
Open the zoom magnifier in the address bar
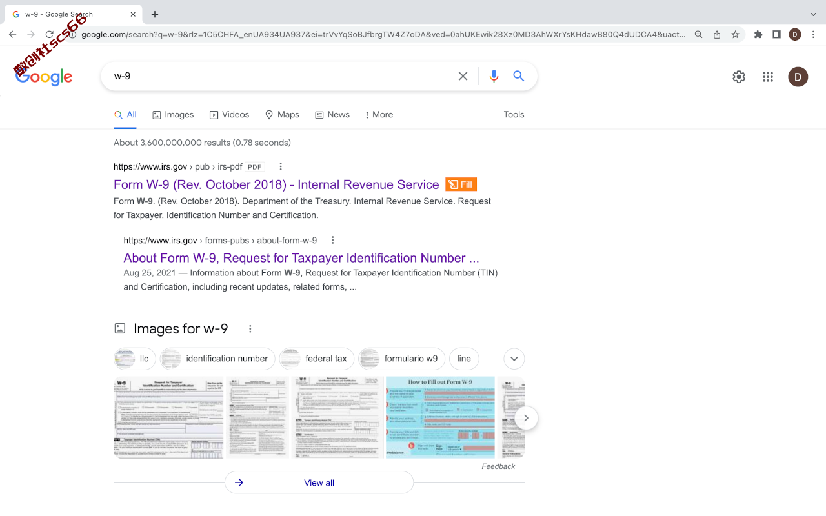click(698, 35)
